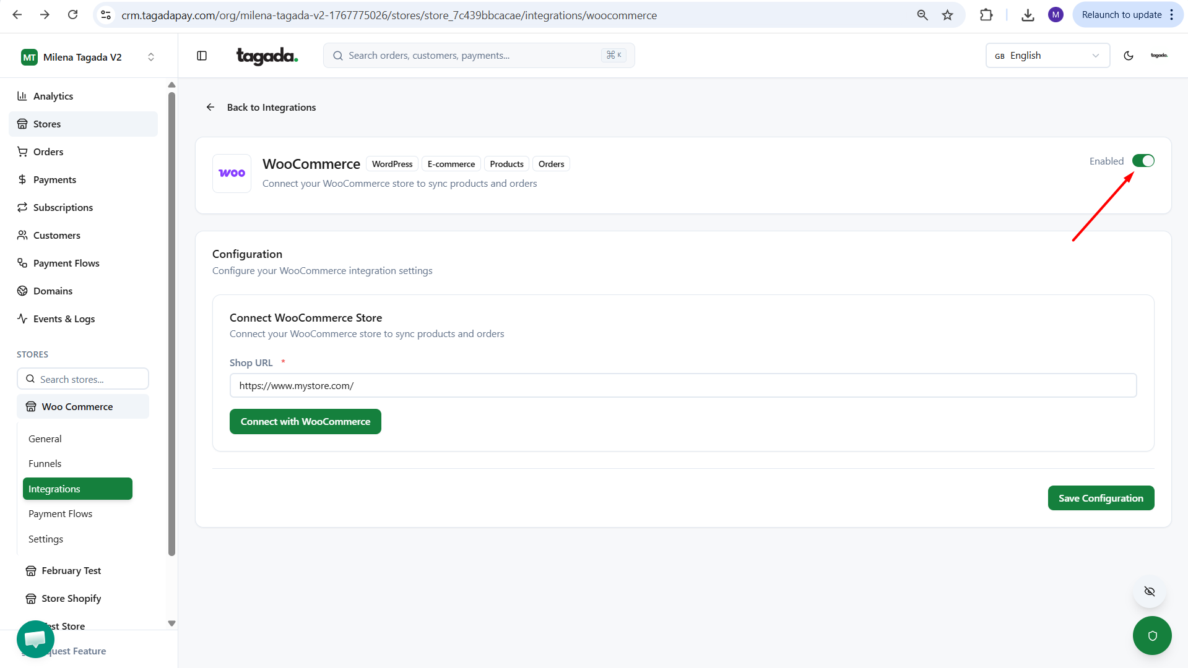Open the live chat bubble widget

pos(35,638)
